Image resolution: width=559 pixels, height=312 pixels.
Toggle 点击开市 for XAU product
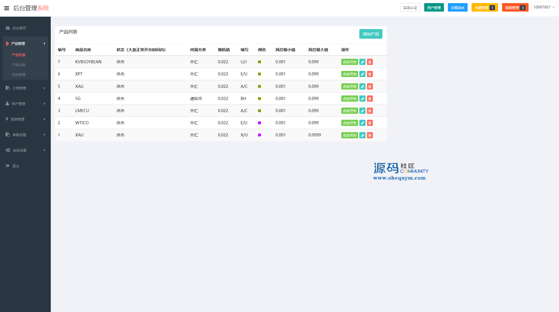pyautogui.click(x=349, y=136)
